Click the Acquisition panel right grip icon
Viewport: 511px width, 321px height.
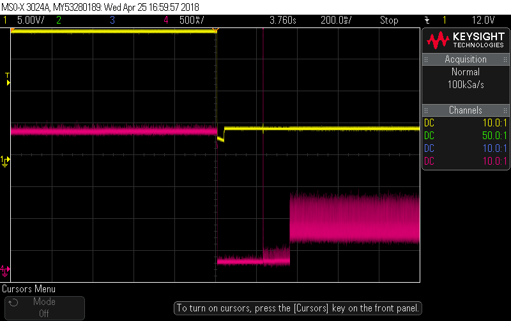[x=505, y=59]
